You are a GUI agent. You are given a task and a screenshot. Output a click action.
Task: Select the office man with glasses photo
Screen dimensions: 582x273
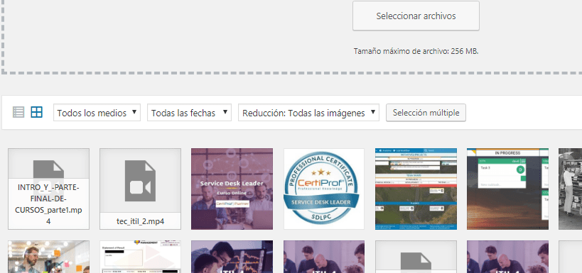48,257
